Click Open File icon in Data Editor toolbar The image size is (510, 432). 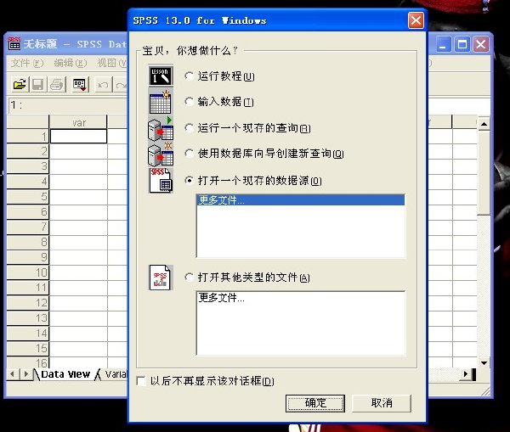20,85
